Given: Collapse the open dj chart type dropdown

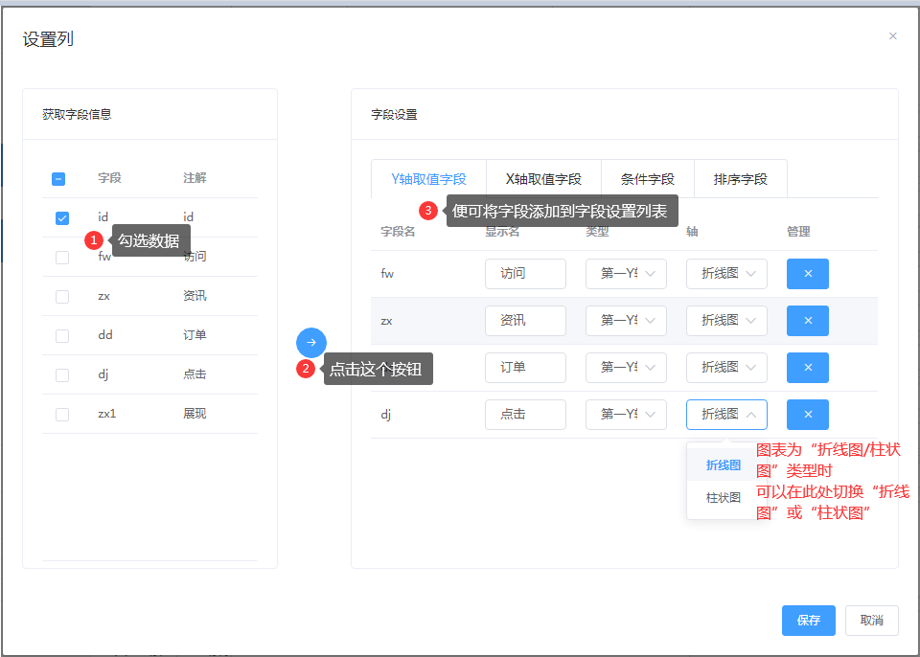Looking at the screenshot, I should coord(726,415).
